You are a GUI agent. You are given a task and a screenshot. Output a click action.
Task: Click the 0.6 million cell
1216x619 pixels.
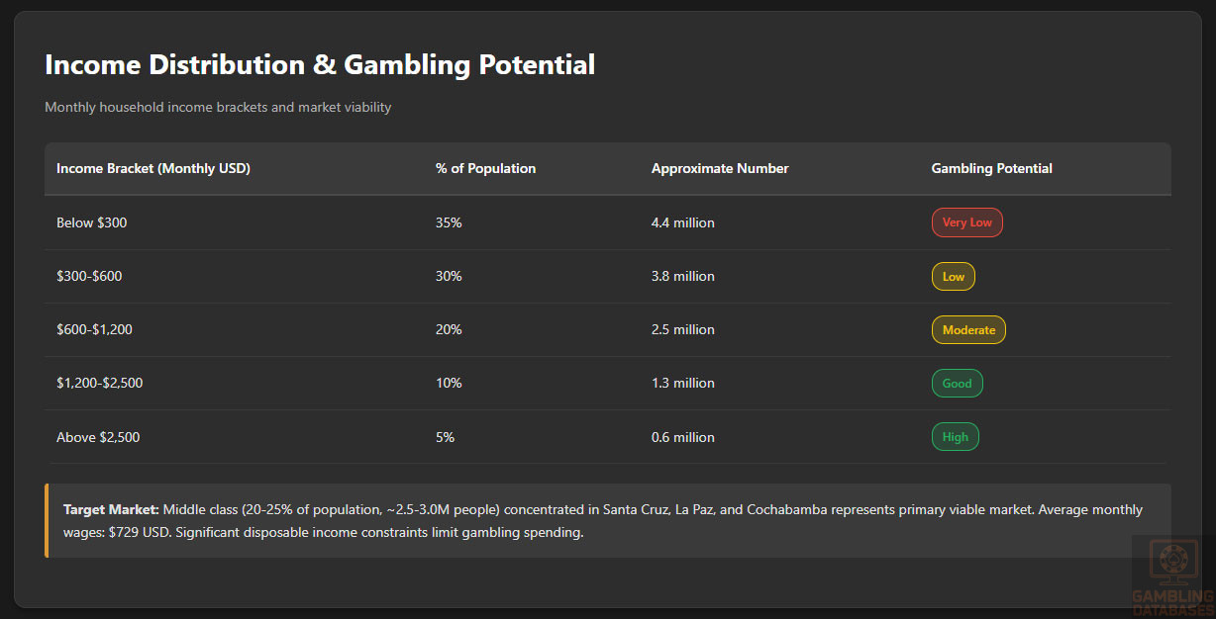click(682, 437)
